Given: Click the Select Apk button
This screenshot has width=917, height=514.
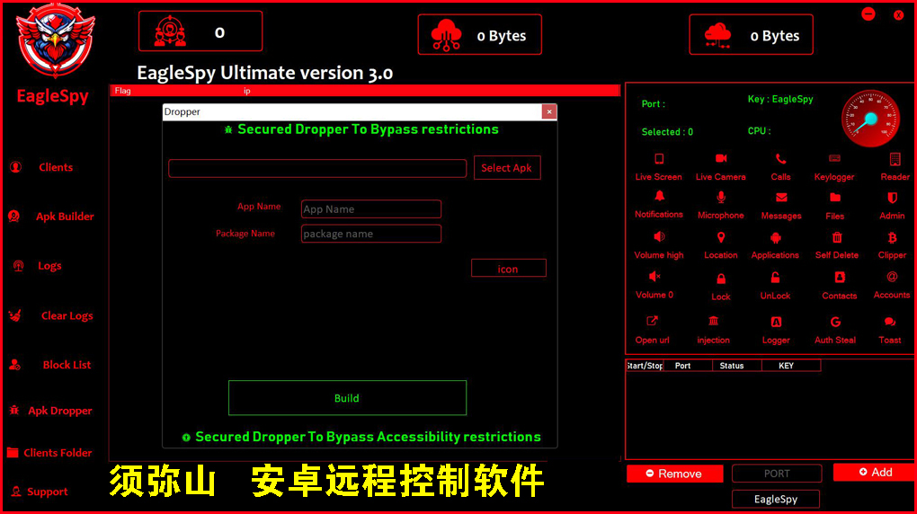Looking at the screenshot, I should pyautogui.click(x=507, y=168).
